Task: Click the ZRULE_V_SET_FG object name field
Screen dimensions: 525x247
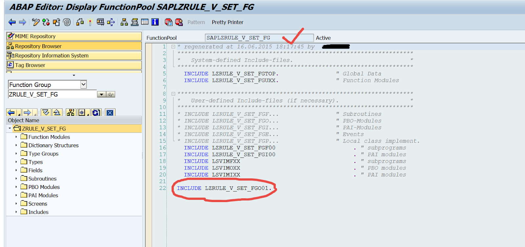Action: pyautogui.click(x=52, y=94)
